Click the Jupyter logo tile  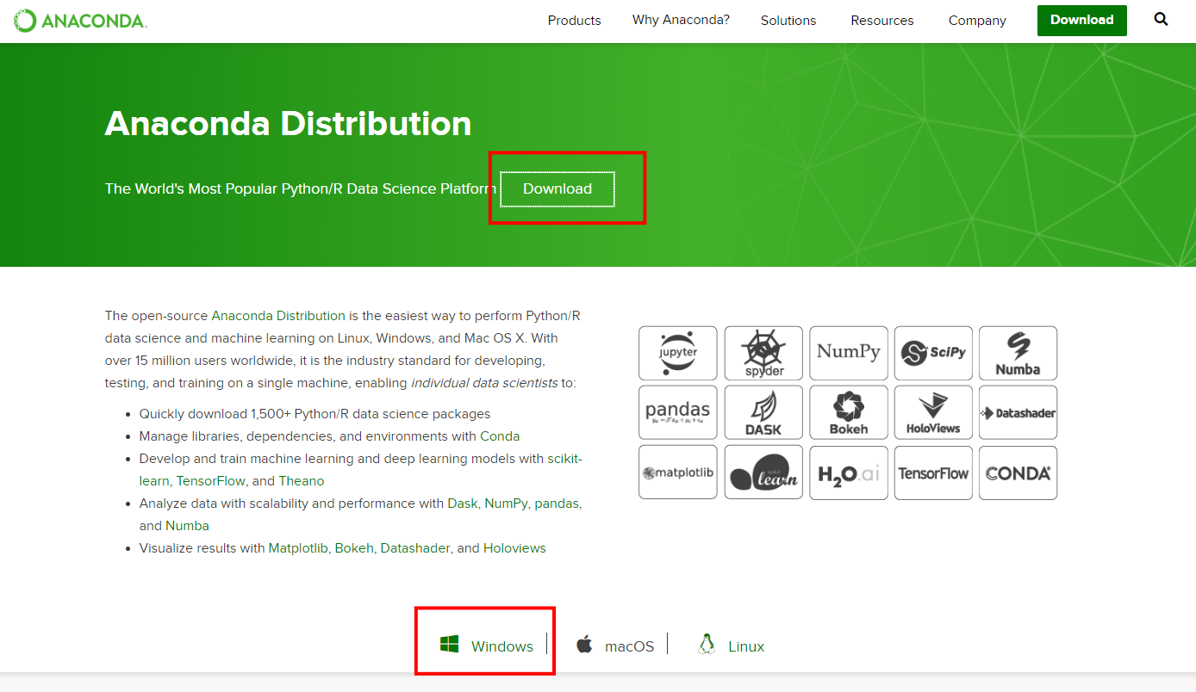click(677, 353)
